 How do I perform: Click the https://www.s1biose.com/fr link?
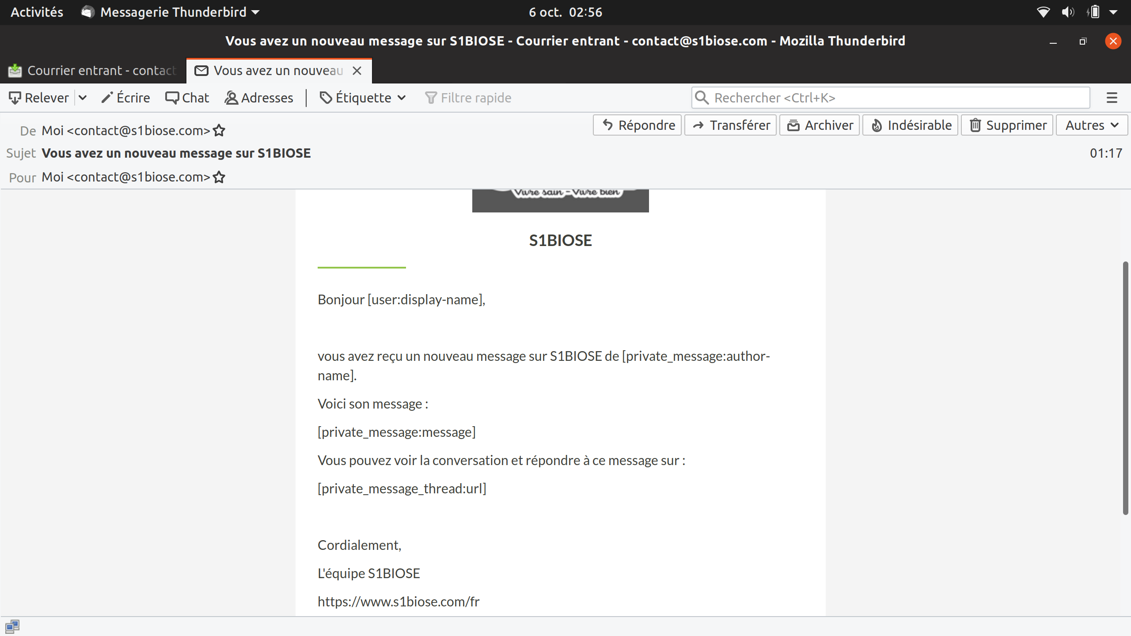(399, 601)
